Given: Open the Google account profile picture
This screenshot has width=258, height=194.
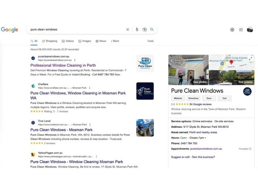Looking at the screenshot, I should [250, 30].
